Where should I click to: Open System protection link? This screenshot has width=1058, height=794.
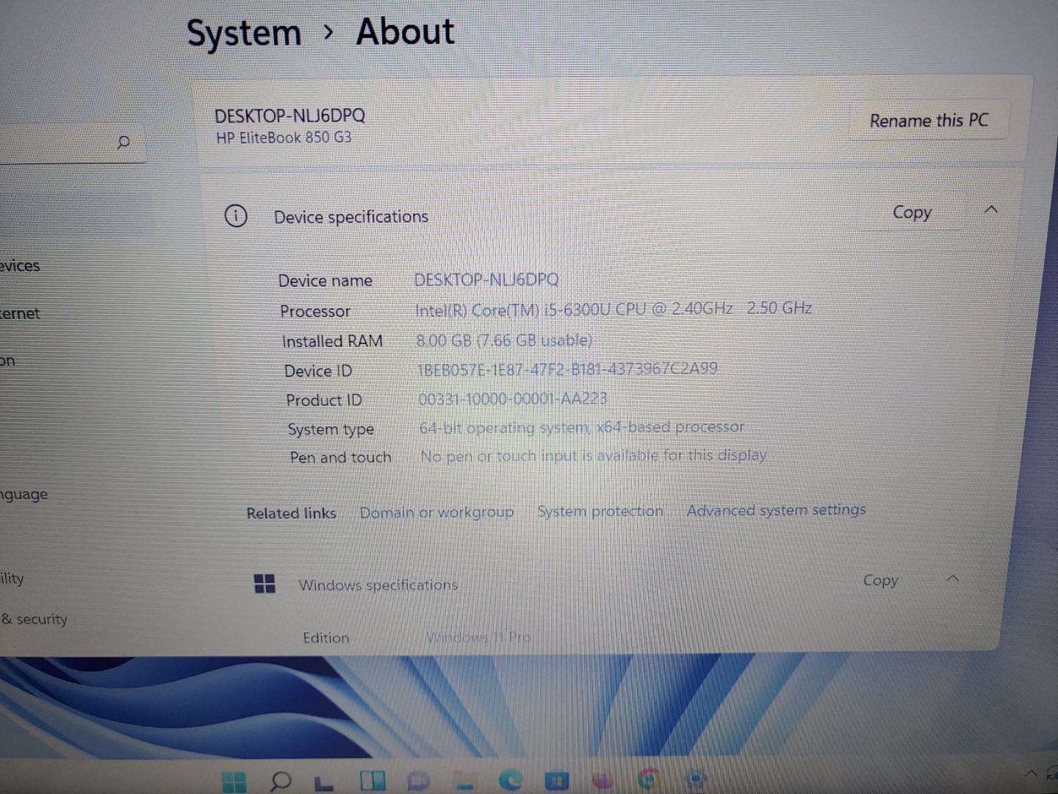[600, 511]
